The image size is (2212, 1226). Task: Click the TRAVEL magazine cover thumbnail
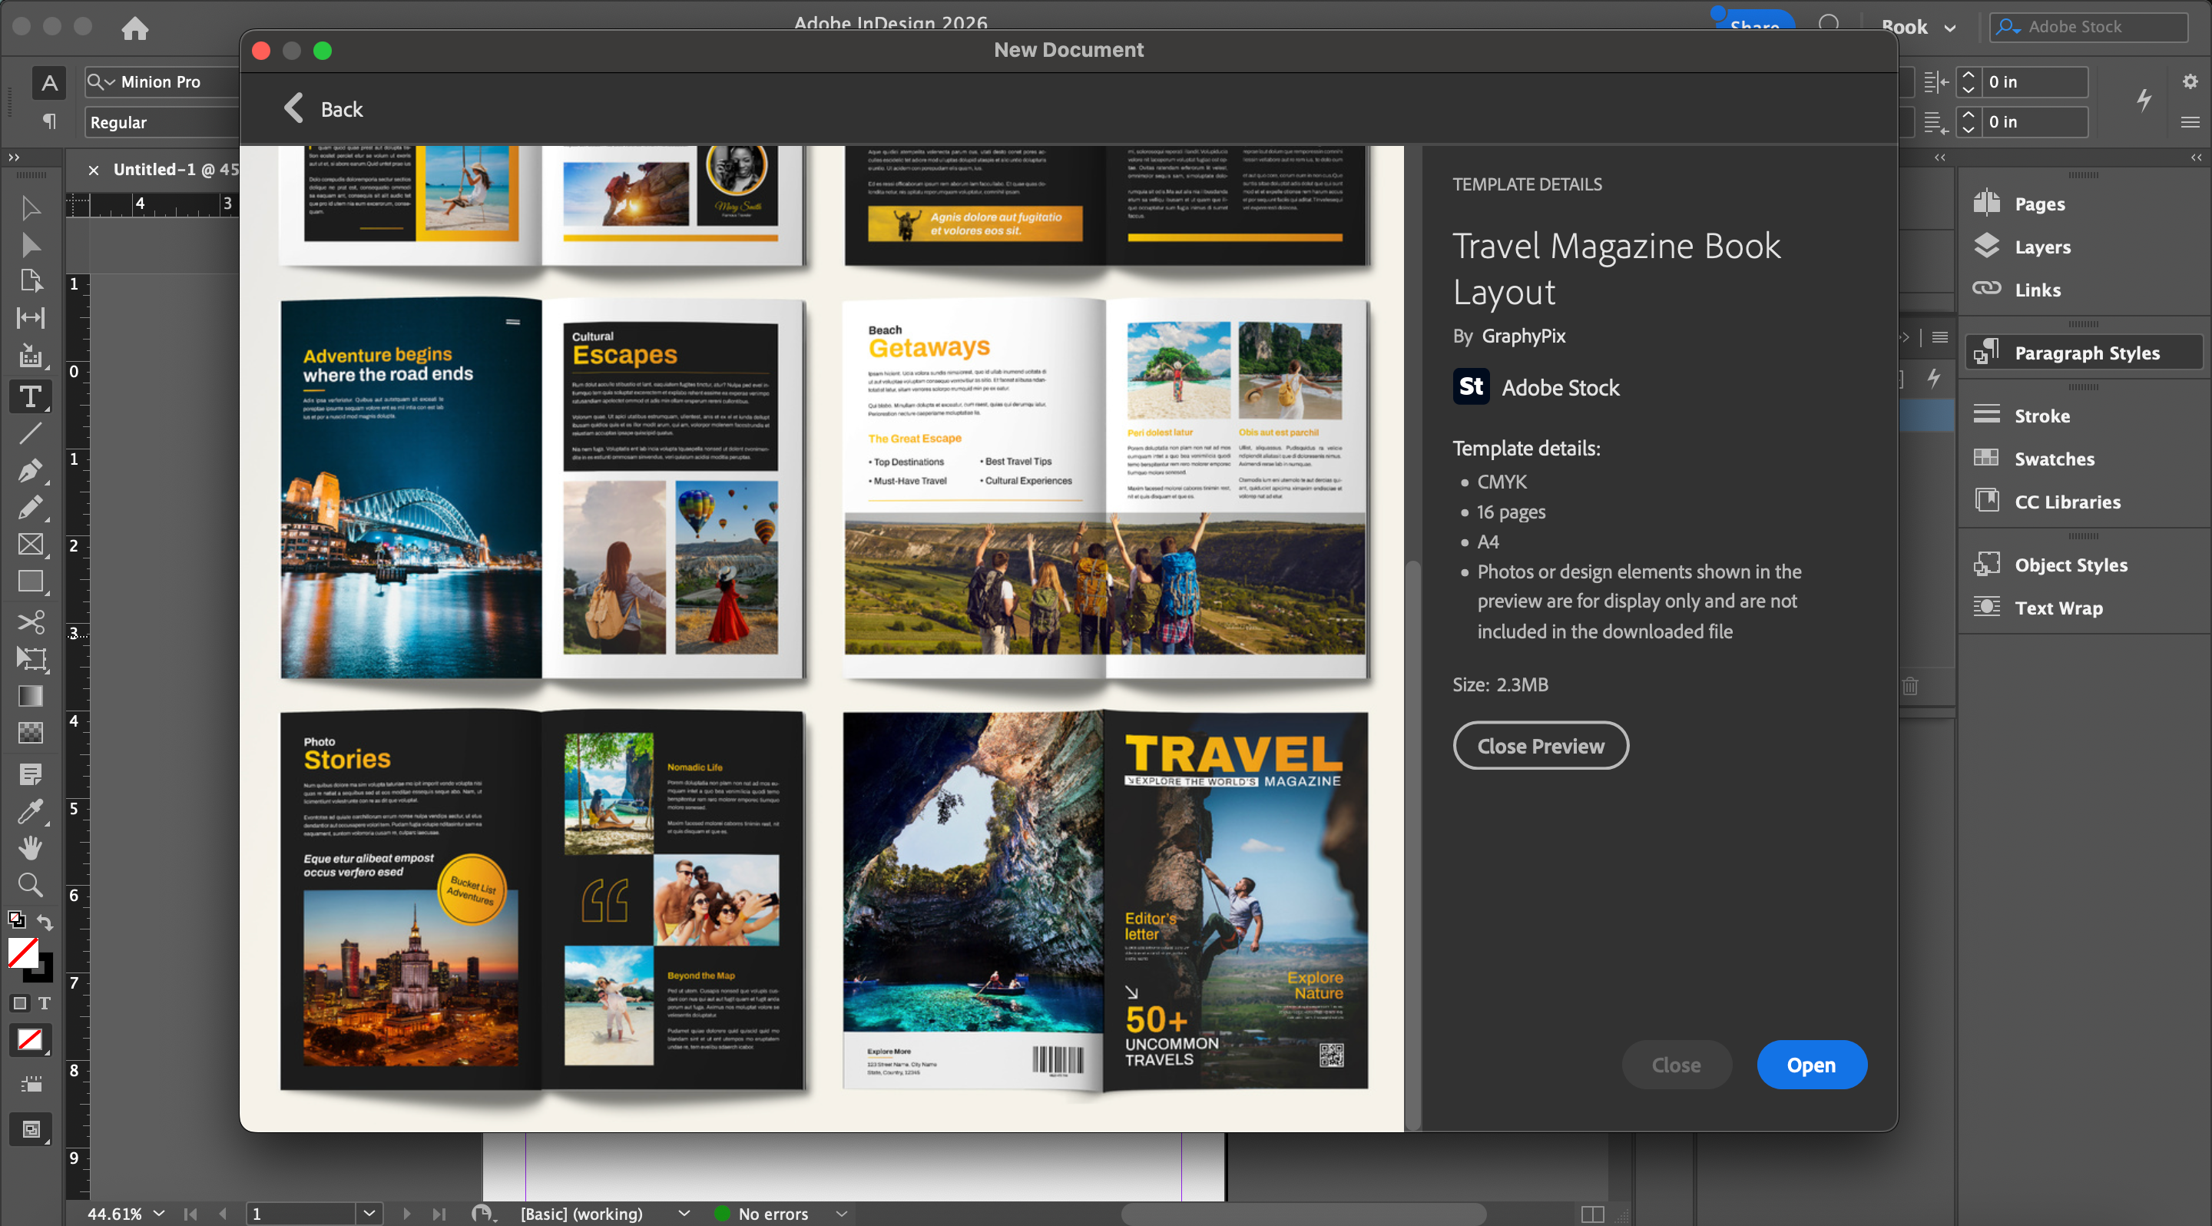pos(1235,900)
